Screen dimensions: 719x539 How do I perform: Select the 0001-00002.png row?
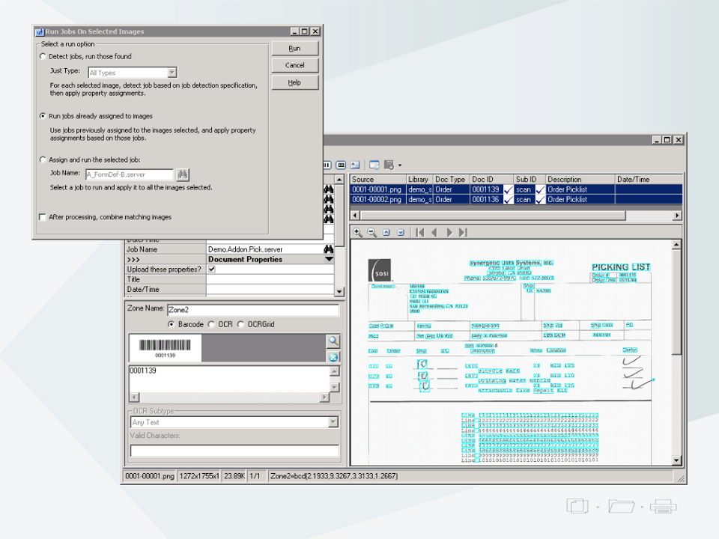[516, 199]
